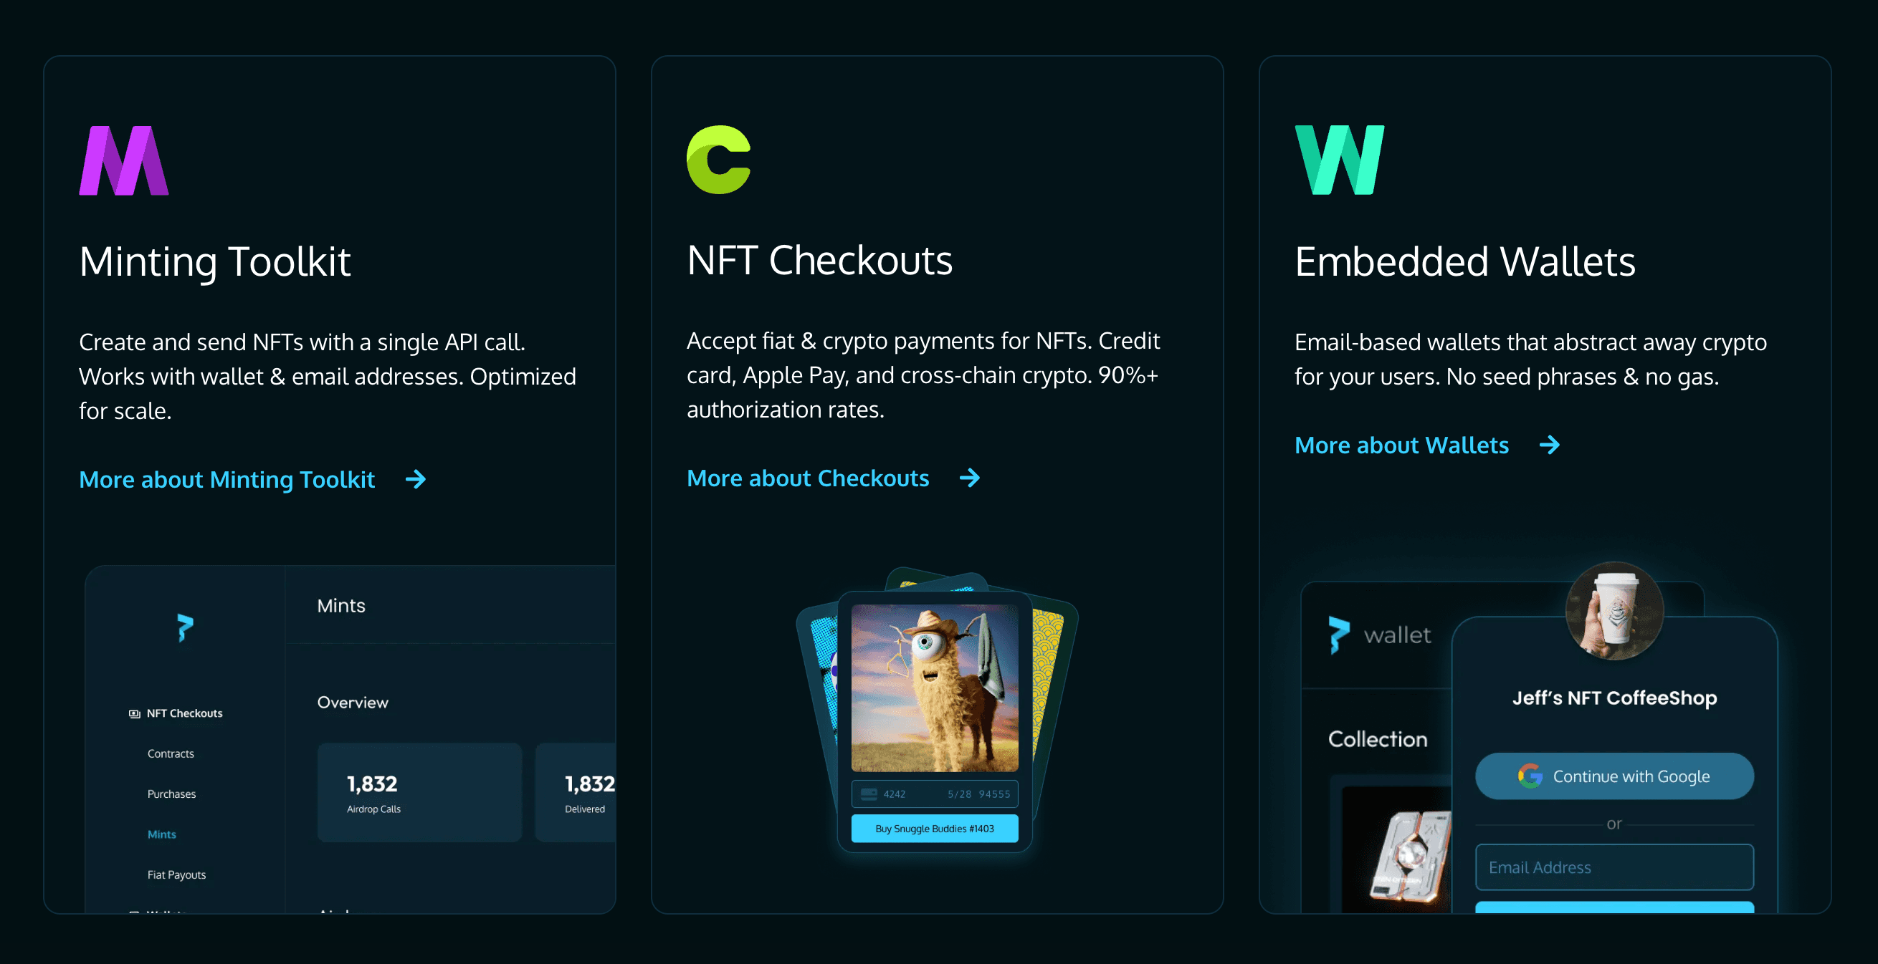Click the teal W Wallets logo
This screenshot has height=964, width=1878.
1339,160
